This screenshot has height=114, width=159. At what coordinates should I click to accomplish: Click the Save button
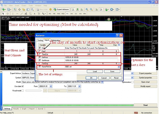(x=112, y=72)
